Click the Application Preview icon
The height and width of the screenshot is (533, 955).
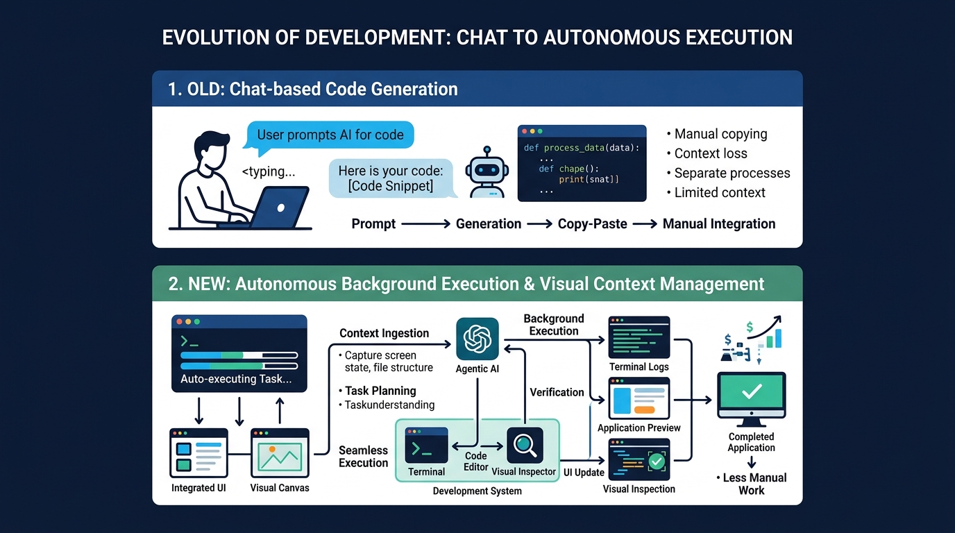pos(639,399)
